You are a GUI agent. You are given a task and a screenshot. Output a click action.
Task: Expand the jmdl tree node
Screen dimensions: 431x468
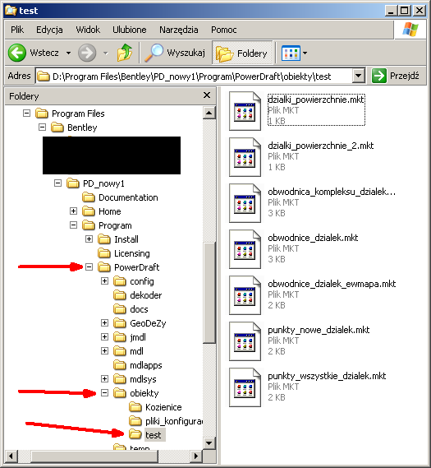pyautogui.click(x=104, y=336)
